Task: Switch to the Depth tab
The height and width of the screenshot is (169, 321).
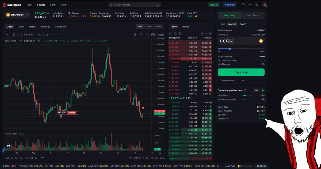Action: (x=21, y=26)
